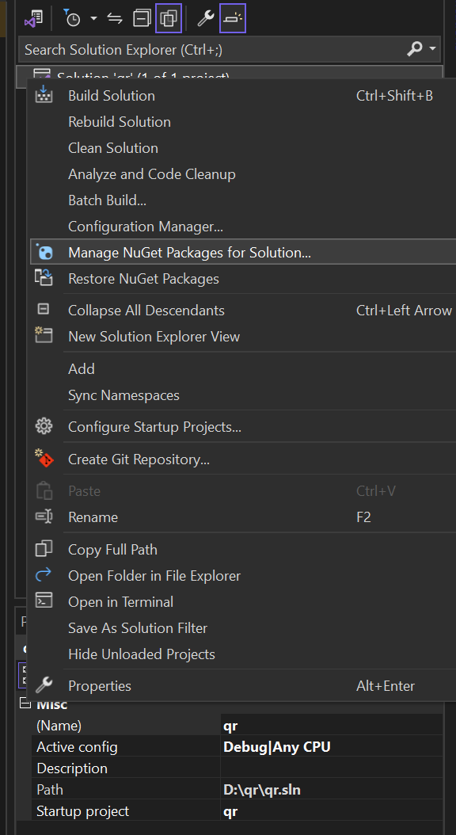This screenshot has height=835, width=456.
Task: Click the Collapse All Descendants icon
Action: click(44, 310)
